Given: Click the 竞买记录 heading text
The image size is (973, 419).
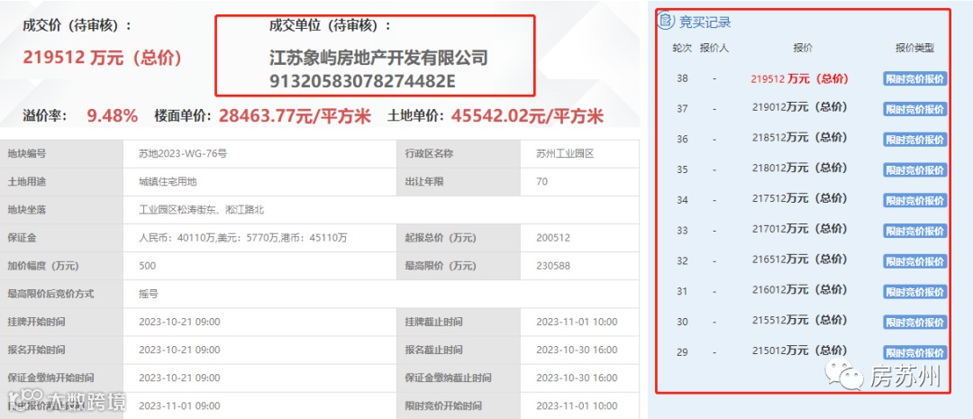Looking at the screenshot, I should pos(705,23).
